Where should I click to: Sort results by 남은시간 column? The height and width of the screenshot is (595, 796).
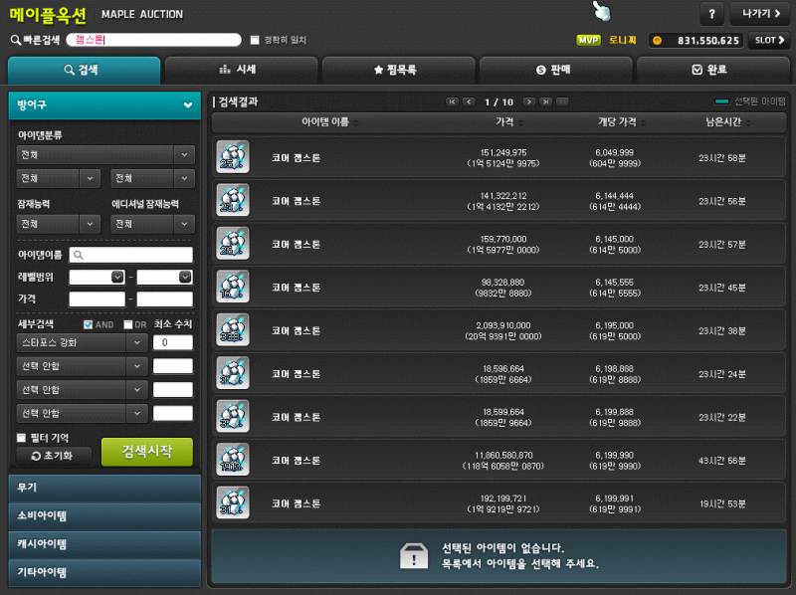pos(728,122)
